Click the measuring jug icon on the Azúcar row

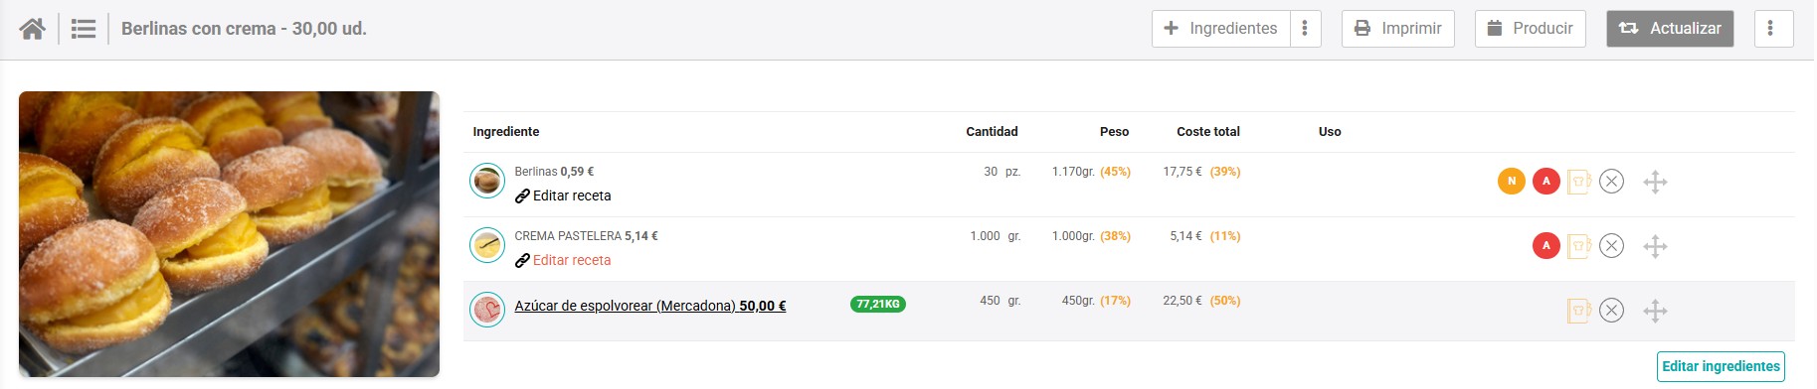point(1578,311)
